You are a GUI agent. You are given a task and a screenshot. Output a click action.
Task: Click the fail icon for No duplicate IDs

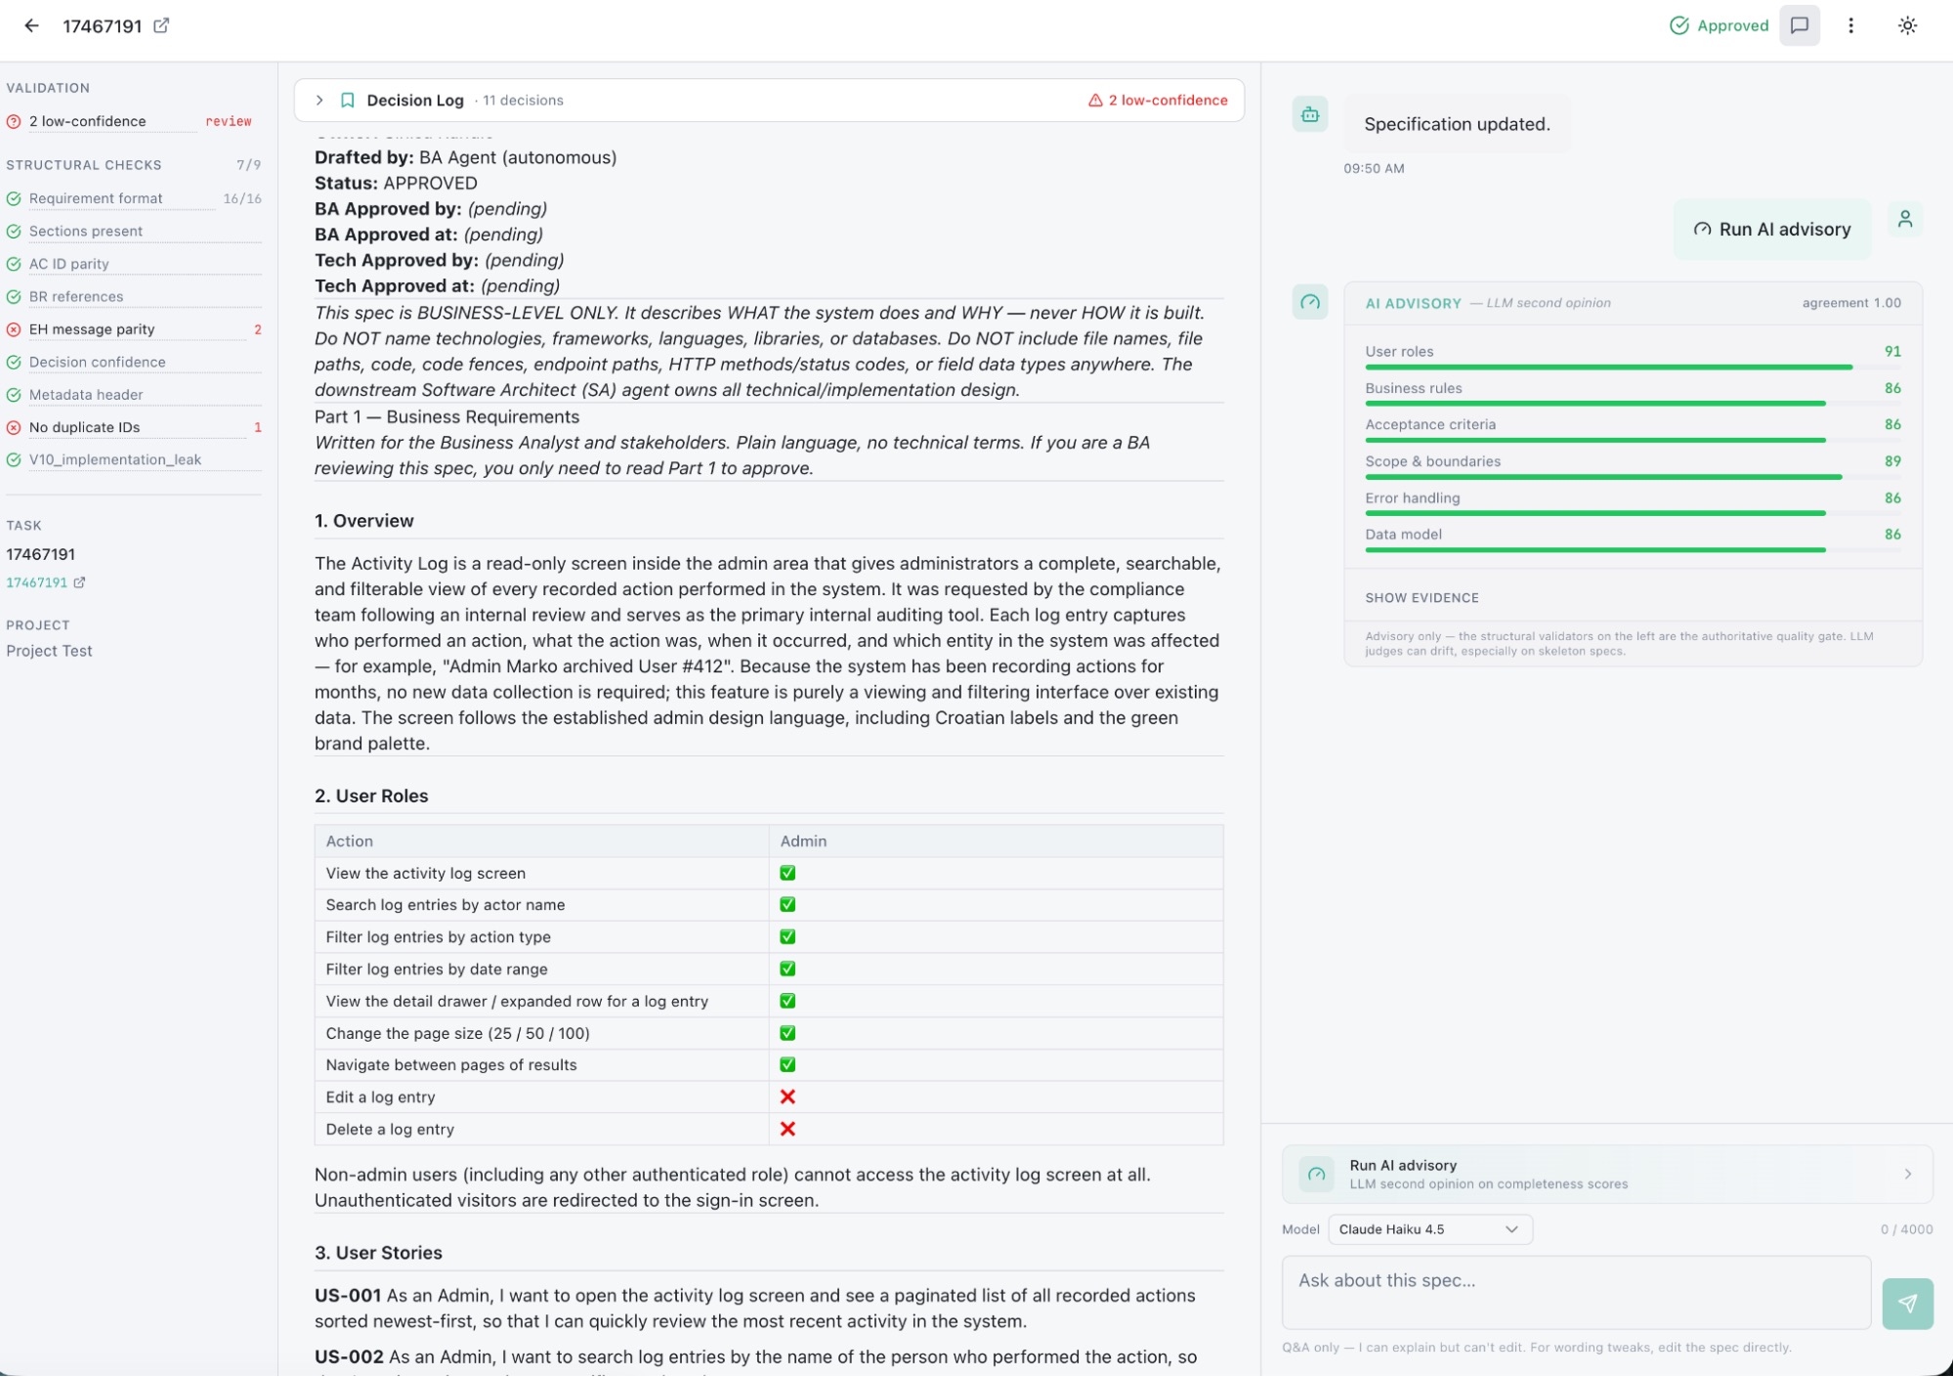(14, 427)
